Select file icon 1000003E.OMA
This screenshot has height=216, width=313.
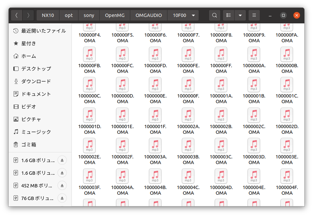click(287, 145)
